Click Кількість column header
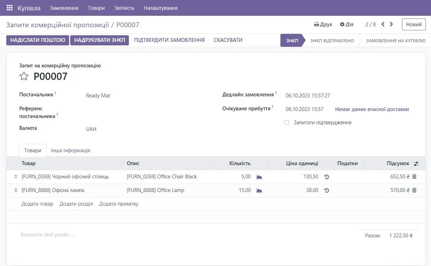This screenshot has width=431, height=266. [240, 163]
